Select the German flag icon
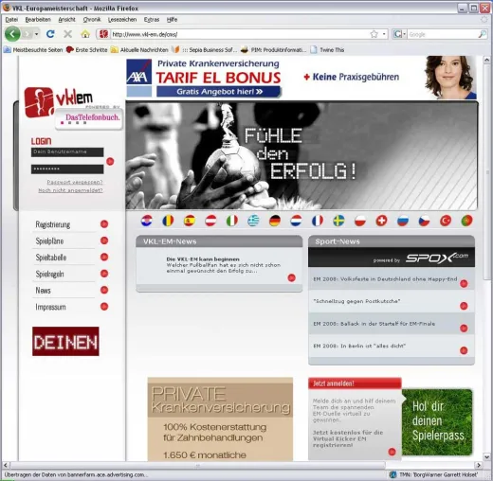The width and height of the screenshot is (493, 481). click(275, 221)
